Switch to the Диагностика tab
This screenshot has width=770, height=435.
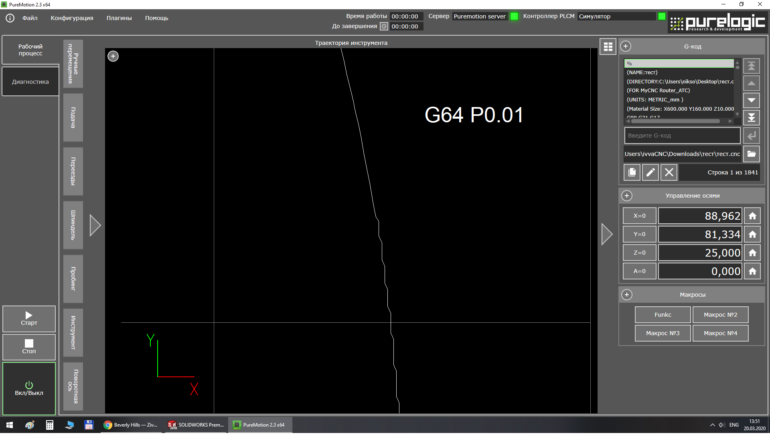30,82
